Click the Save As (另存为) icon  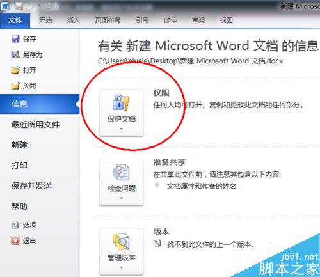[15, 54]
